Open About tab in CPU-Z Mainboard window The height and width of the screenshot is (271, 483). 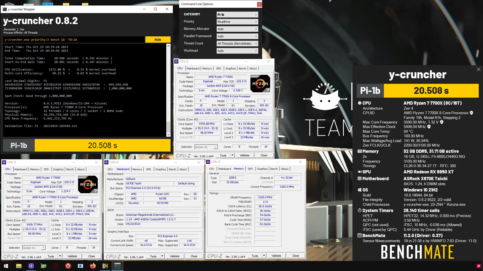coord(183,169)
